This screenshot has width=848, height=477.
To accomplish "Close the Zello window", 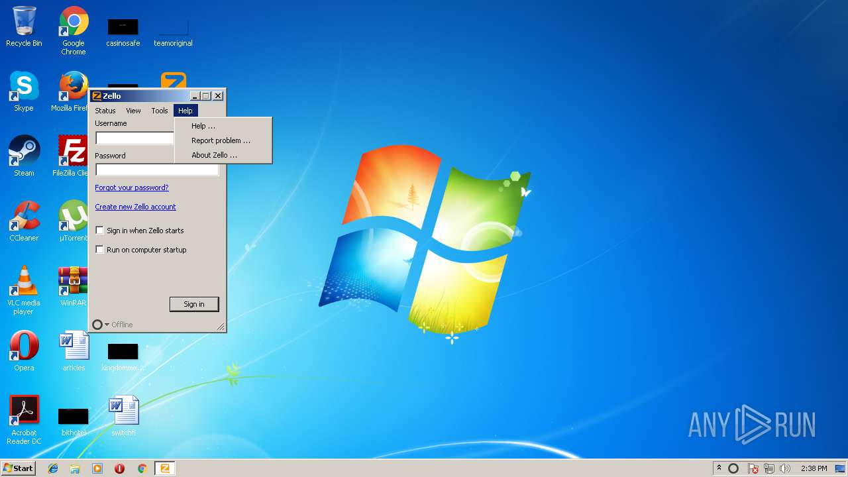I will (217, 96).
